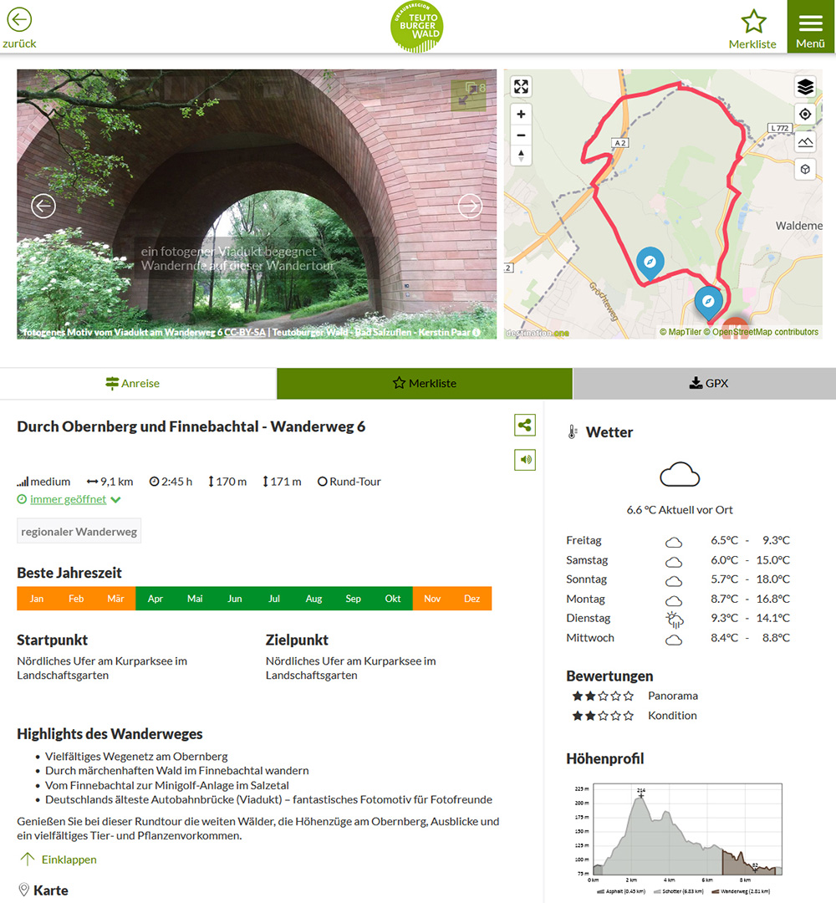Screen dimensions: 836x903
Task: Click the share icon button
Action: (525, 426)
